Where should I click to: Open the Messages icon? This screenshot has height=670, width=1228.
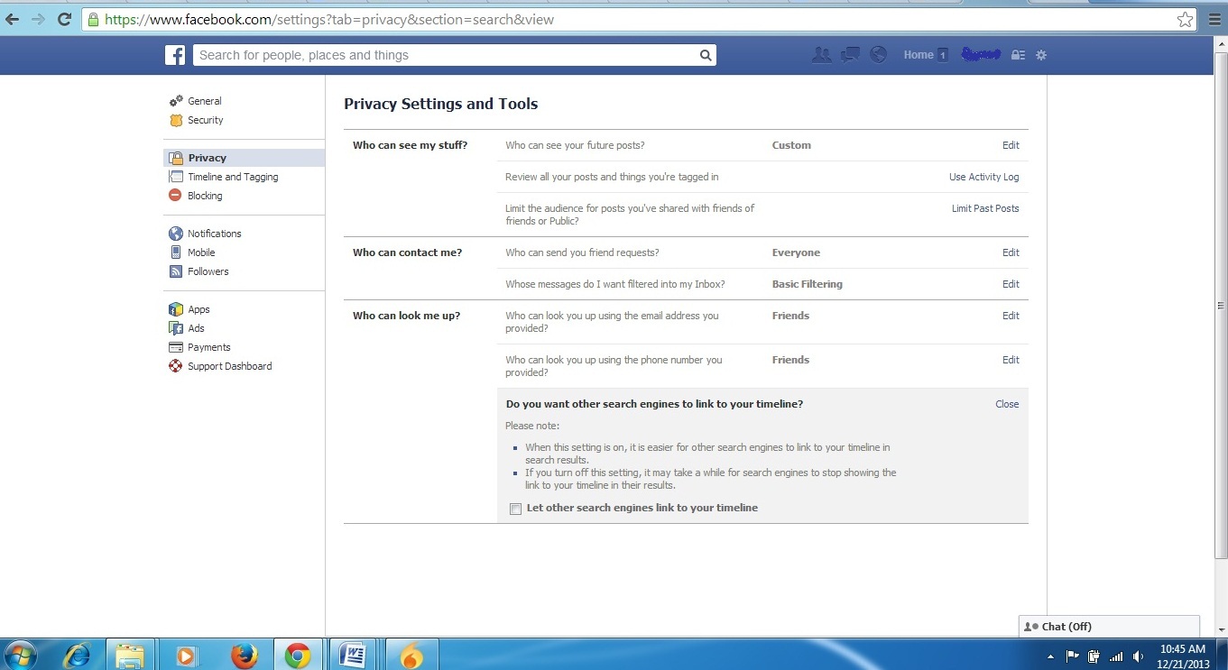tap(849, 54)
